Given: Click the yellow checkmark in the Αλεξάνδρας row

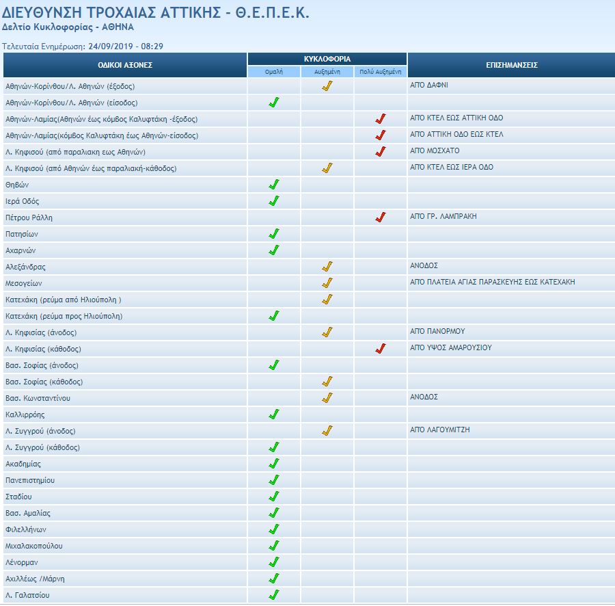Looking at the screenshot, I should [x=327, y=267].
